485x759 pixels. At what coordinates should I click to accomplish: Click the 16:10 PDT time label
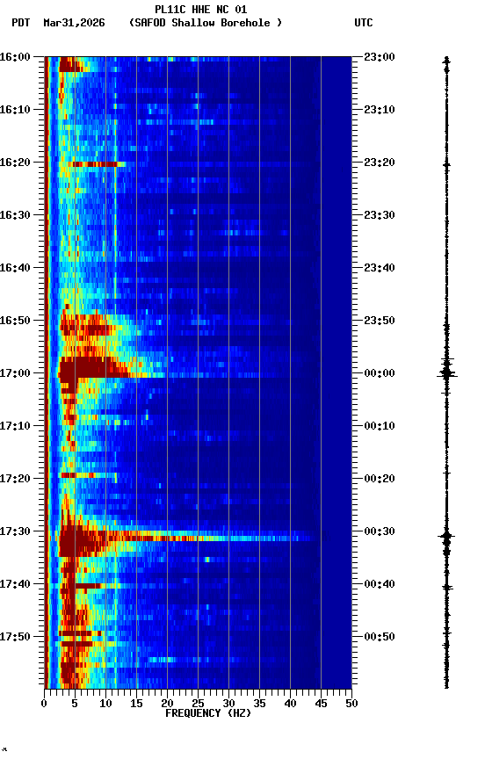point(15,110)
